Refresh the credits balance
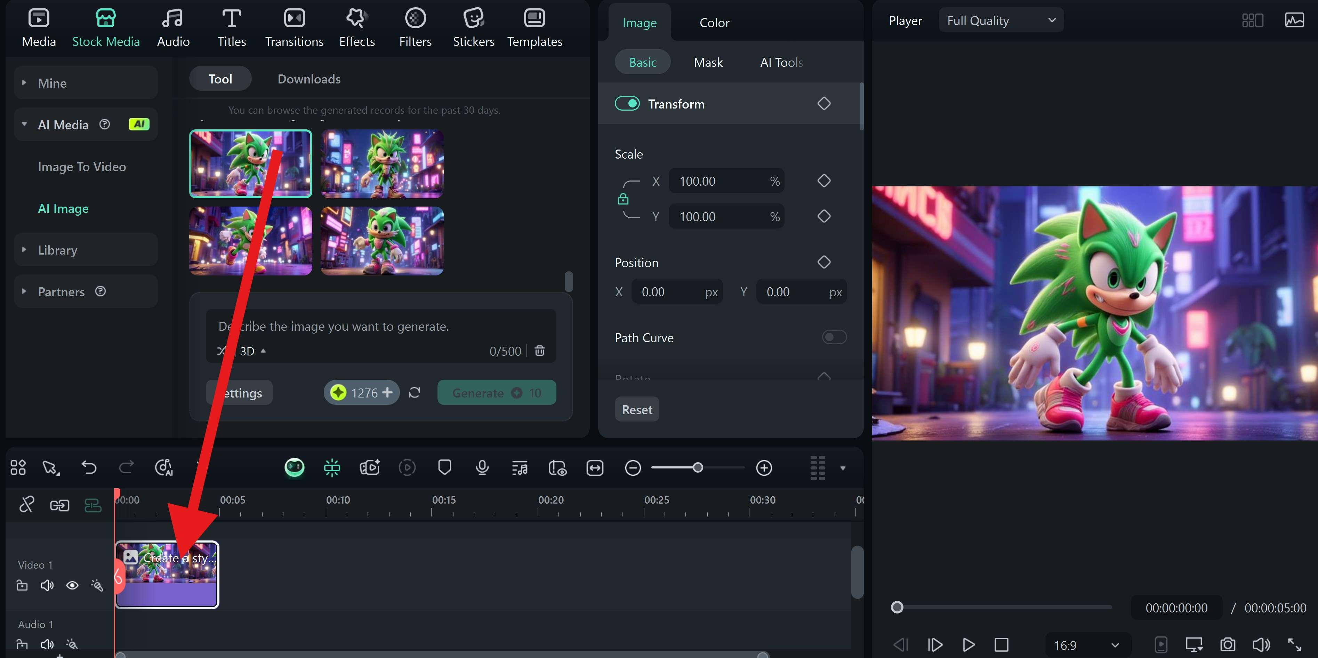 [415, 392]
